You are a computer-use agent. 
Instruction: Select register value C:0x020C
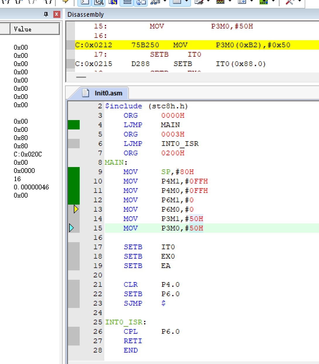pyautogui.click(x=28, y=154)
